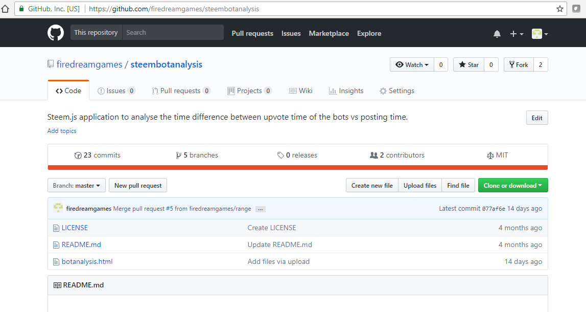Click the LICENSE file icon
The height and width of the screenshot is (312, 586).
click(56, 228)
